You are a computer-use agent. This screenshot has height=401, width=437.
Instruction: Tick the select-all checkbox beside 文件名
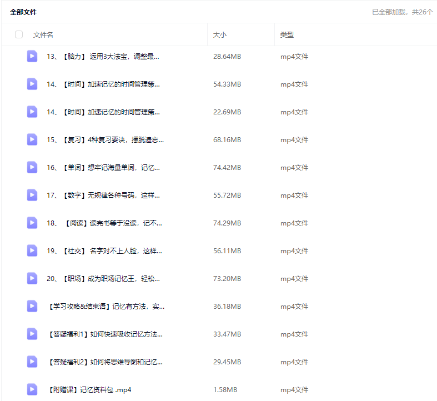pyautogui.click(x=19, y=34)
